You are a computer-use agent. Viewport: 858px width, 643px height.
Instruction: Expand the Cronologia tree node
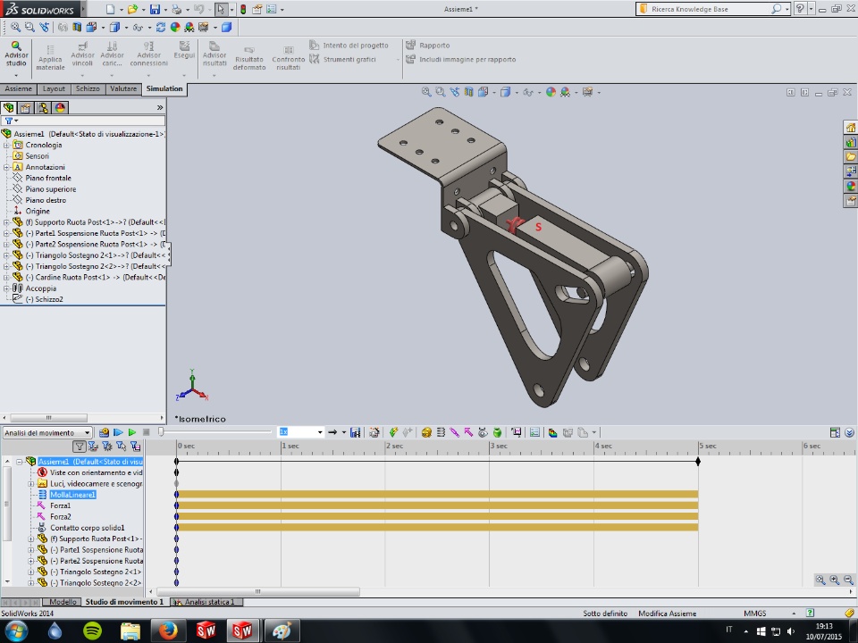[6, 145]
